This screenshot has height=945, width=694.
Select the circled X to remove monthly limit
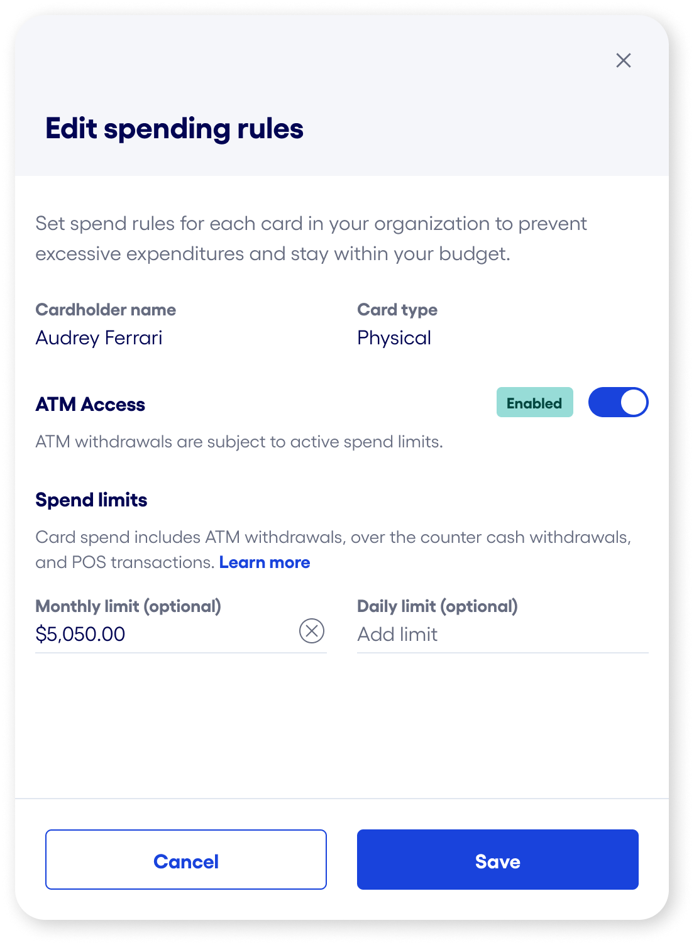312,631
